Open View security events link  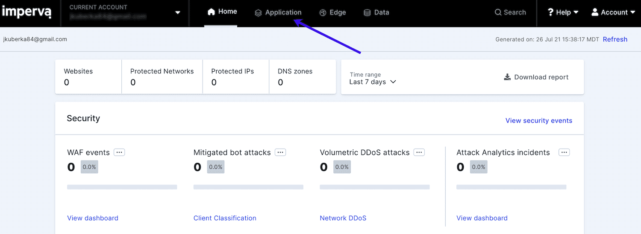[x=538, y=120]
